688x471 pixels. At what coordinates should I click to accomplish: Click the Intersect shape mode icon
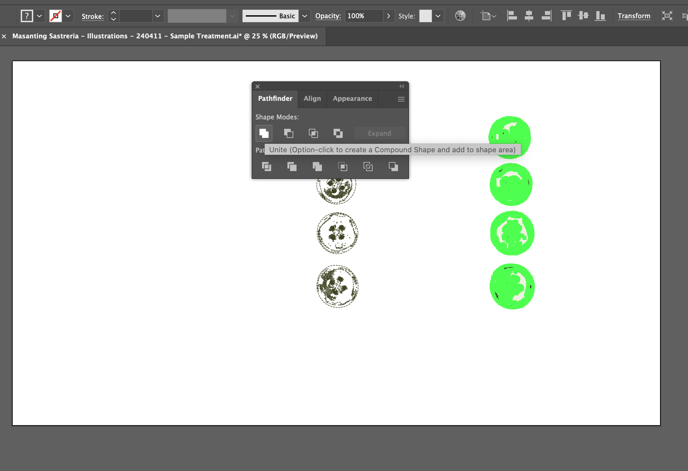coord(313,133)
